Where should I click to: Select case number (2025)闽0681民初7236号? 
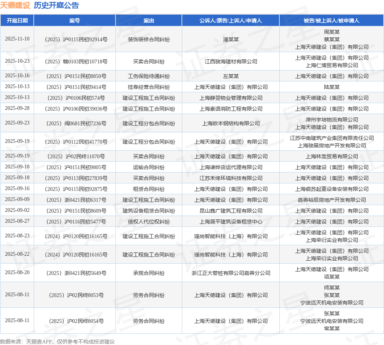tap(76, 123)
